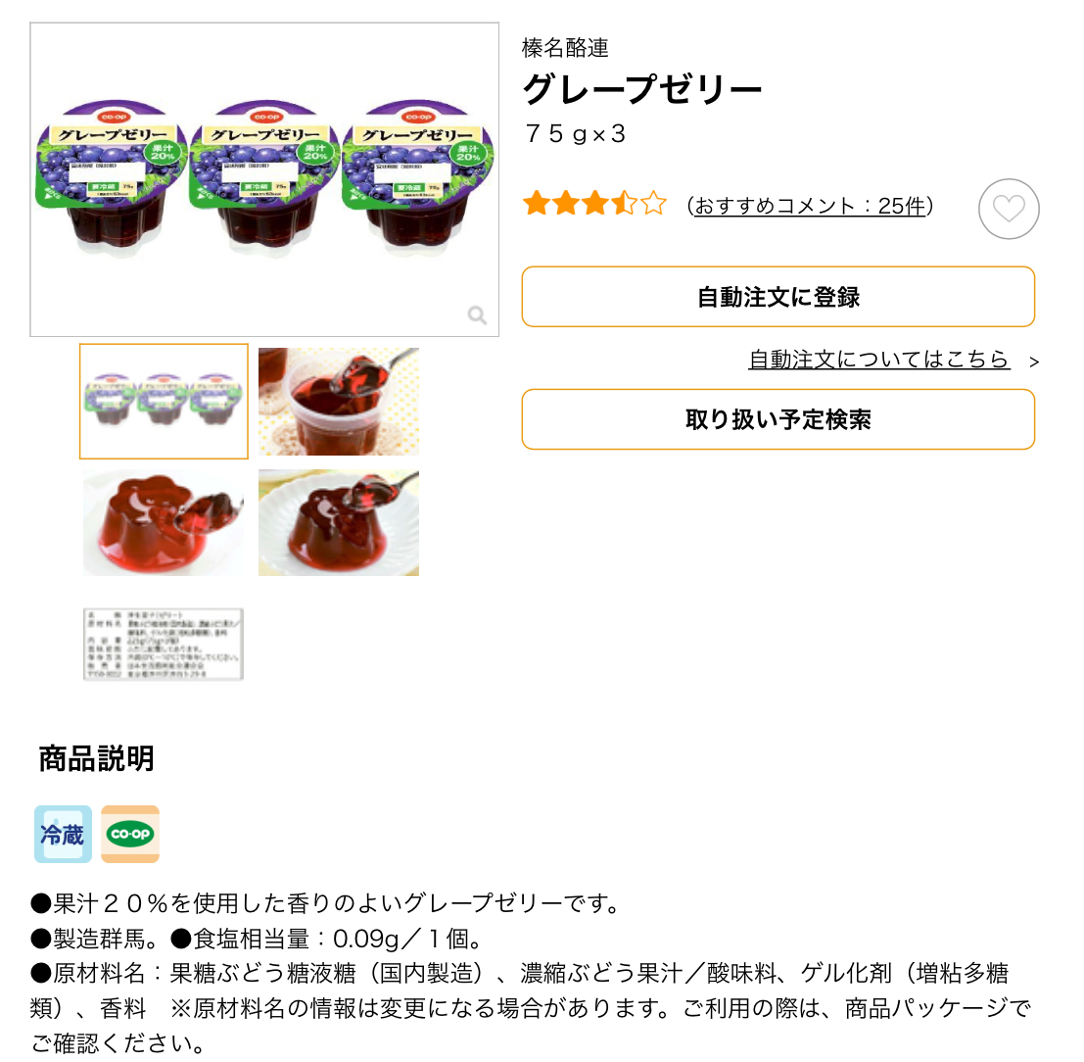Select the jelly cup with spoon thumbnail

click(x=339, y=402)
